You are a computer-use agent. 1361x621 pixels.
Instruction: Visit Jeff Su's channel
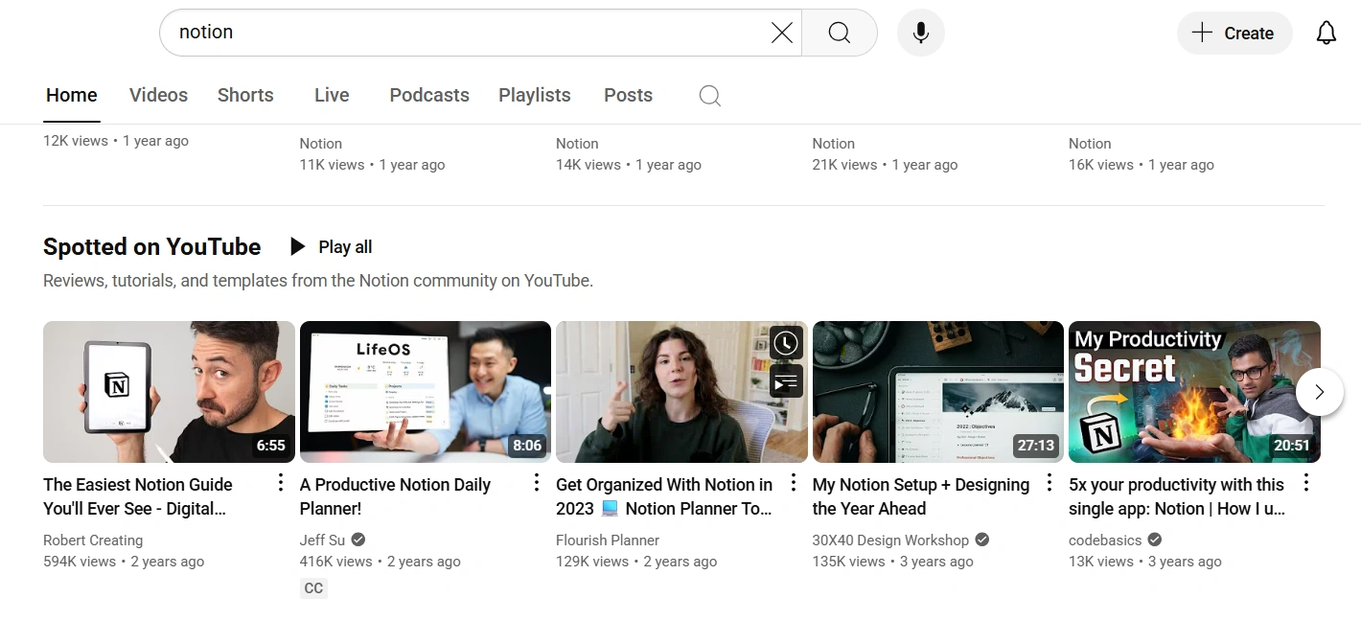coord(322,540)
